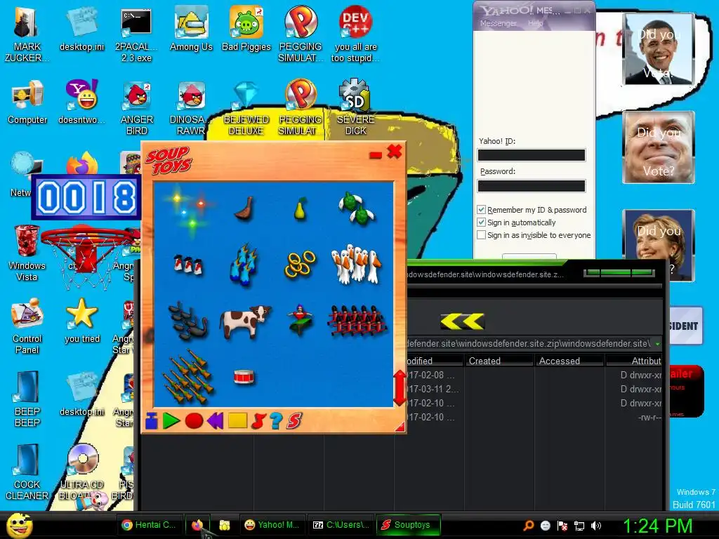Click the green progress bar in 7-Zip window
719x539 pixels.
(x=619, y=273)
